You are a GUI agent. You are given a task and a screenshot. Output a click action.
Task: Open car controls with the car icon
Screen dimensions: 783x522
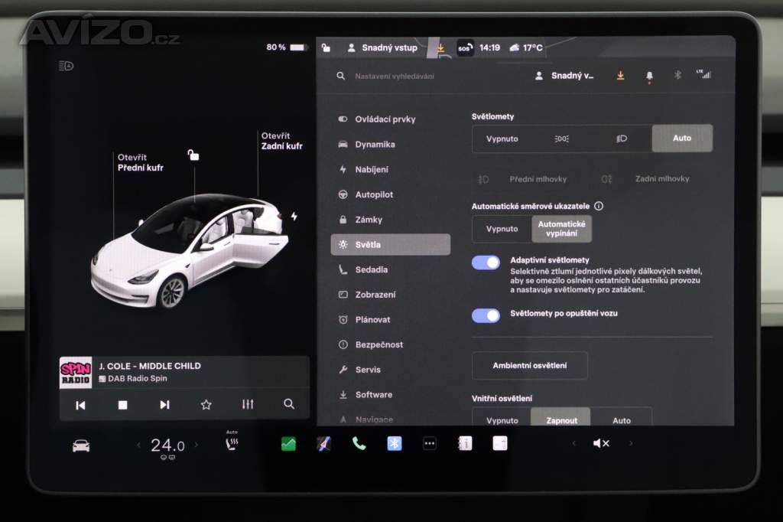[81, 445]
